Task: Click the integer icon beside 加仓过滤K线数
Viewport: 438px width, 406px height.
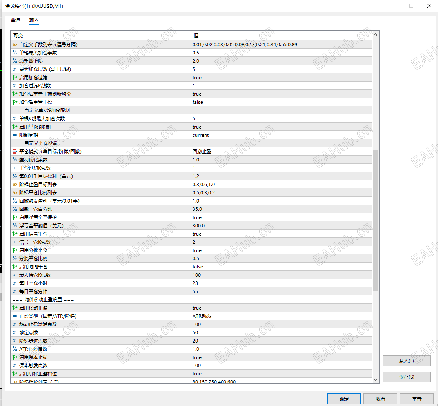Action: (15, 85)
